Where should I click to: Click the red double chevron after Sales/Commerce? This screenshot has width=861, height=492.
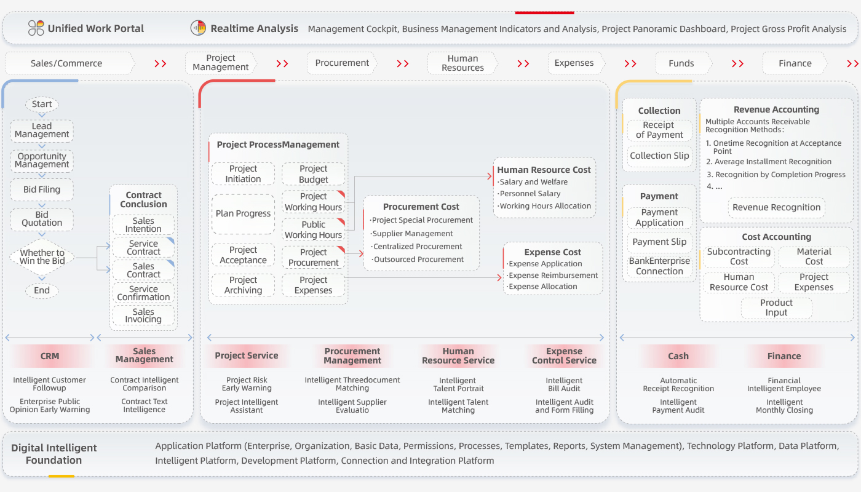(x=161, y=63)
